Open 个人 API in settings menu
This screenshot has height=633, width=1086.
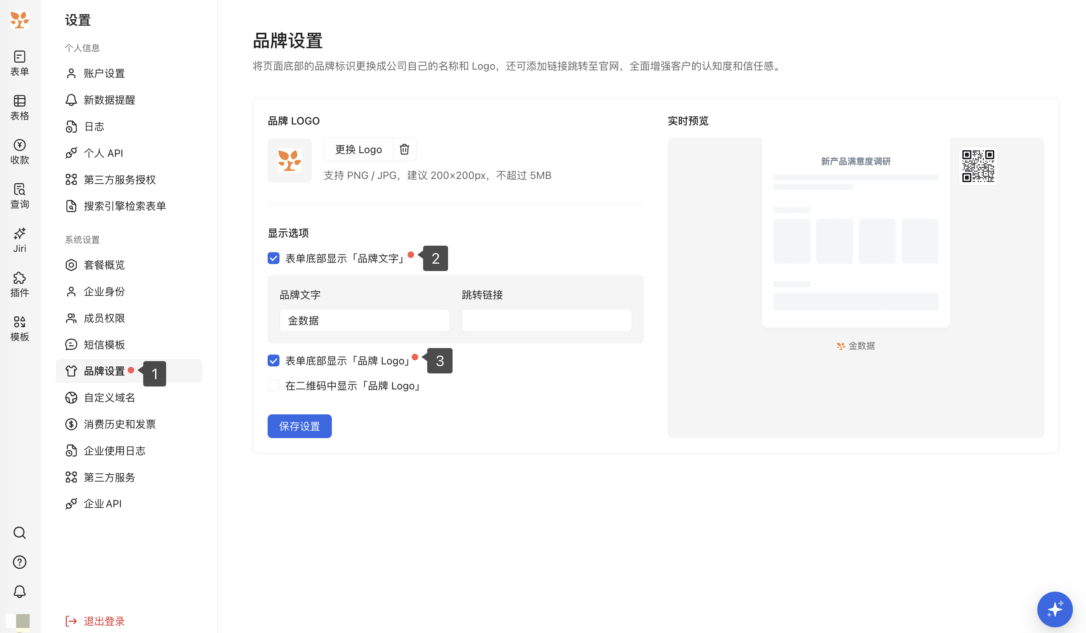(129, 153)
